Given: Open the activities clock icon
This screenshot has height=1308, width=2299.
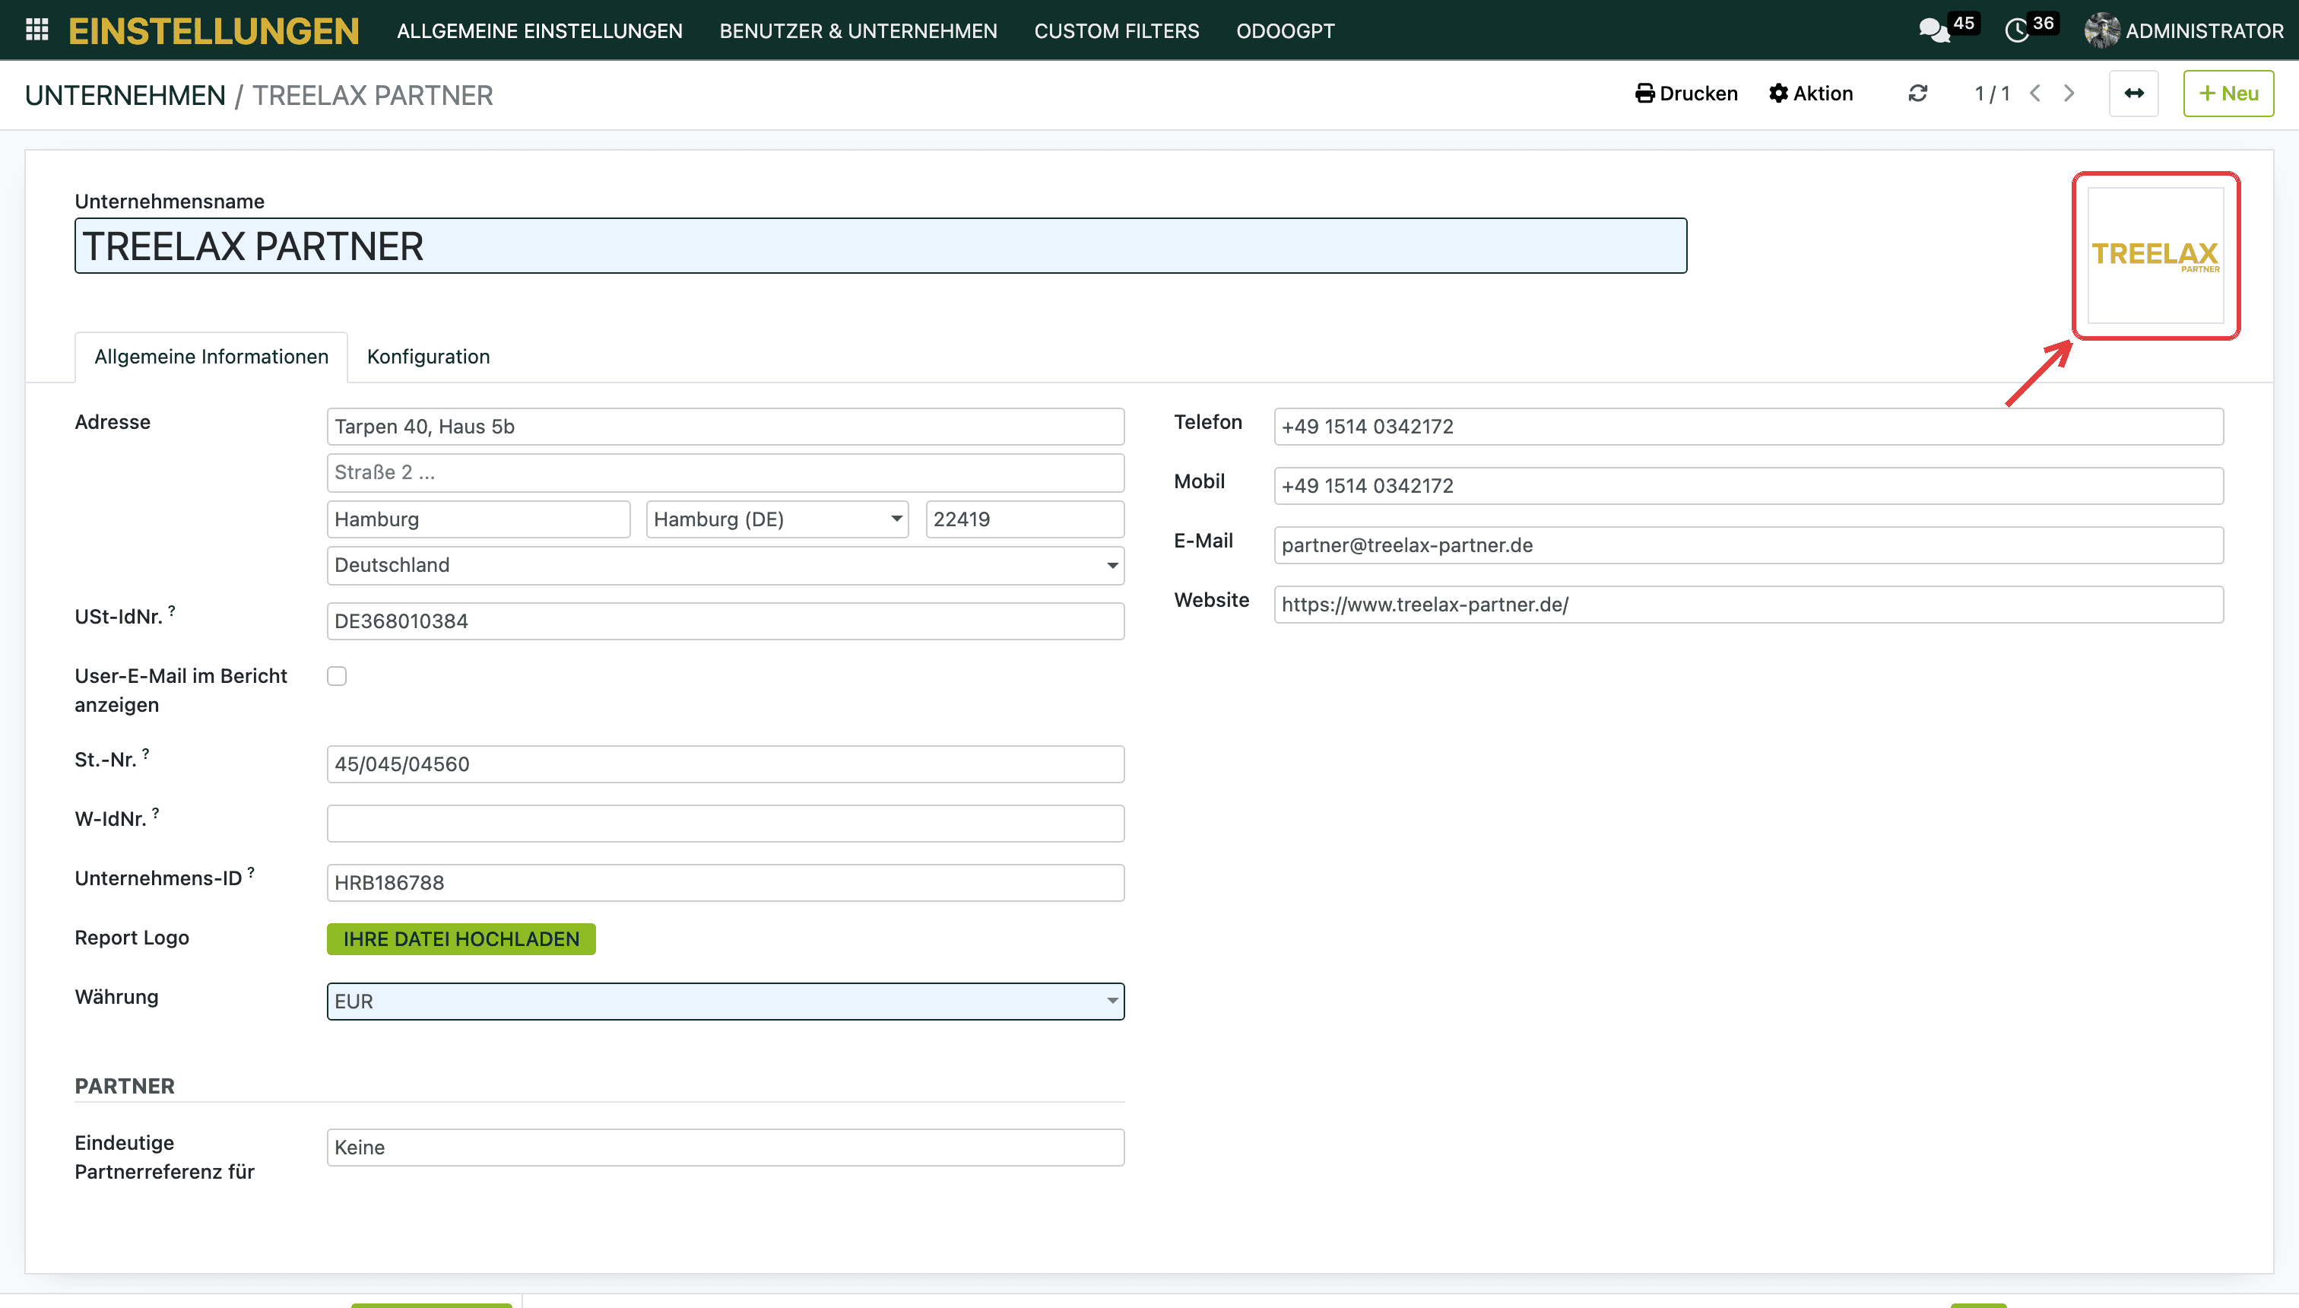Looking at the screenshot, I should pyautogui.click(x=2017, y=30).
